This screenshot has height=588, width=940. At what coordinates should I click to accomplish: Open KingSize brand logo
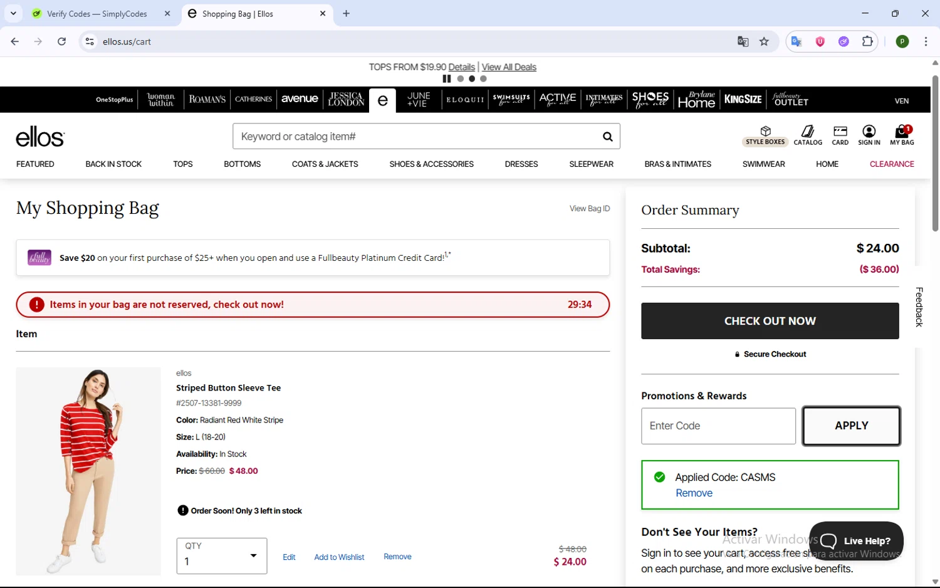point(743,100)
